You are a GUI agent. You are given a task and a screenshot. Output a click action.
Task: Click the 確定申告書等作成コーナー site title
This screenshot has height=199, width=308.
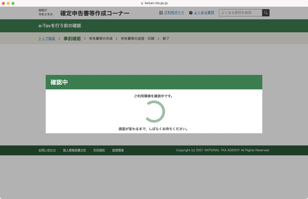click(x=95, y=13)
